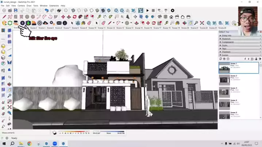The width and height of the screenshot is (262, 147).
Task: Expand the Shadows panel
Action: pos(226,52)
